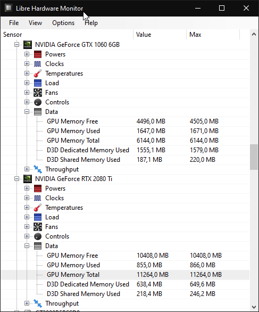259x312 pixels.
Task: Click the Fans icon under RTX 2080 Ti
Action: click(38, 227)
